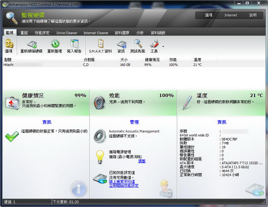The image size is (268, 207).
Task: Click the 選項 gear icon in toolbar
Action: click(8, 44)
